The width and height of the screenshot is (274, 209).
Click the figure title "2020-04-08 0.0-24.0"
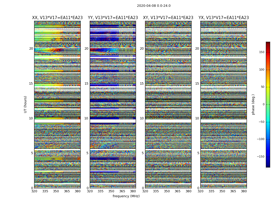(154, 6)
